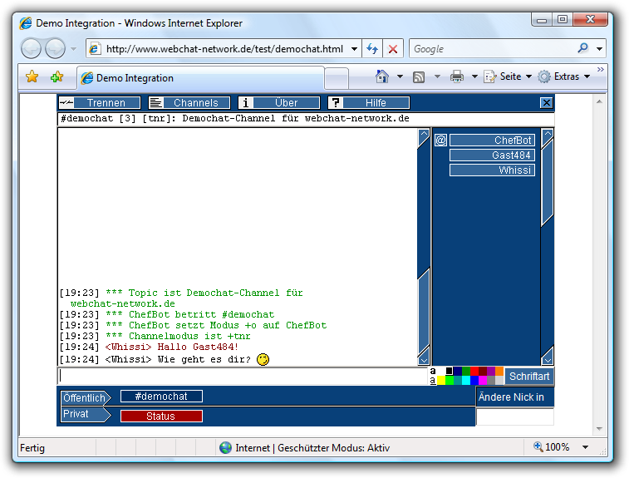Open the Seite page menu
Screen dimensions: 629x478
pos(508,76)
